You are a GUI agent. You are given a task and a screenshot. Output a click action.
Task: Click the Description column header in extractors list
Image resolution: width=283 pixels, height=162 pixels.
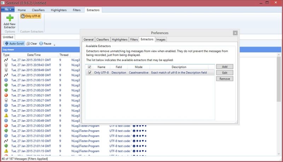click(x=179, y=67)
